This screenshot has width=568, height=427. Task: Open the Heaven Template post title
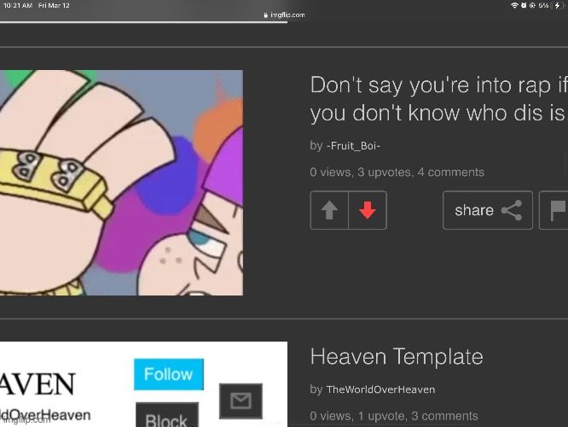tap(397, 357)
